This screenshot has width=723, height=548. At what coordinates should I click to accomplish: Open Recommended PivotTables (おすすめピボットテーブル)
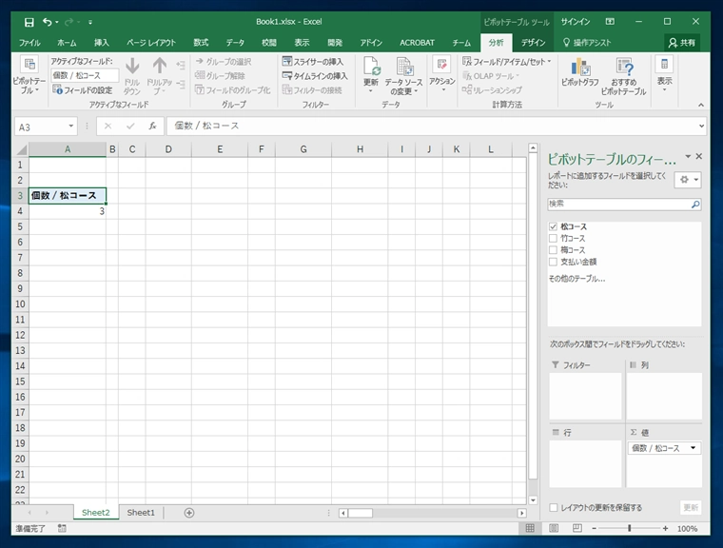[x=624, y=76]
